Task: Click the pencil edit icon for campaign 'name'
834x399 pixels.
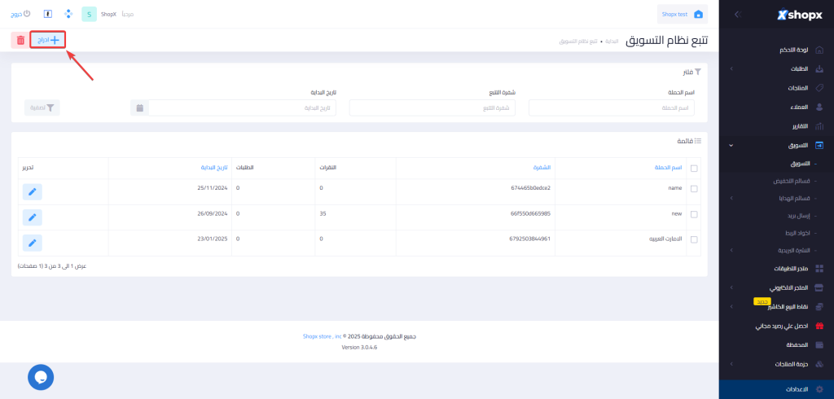Action: pos(32,191)
